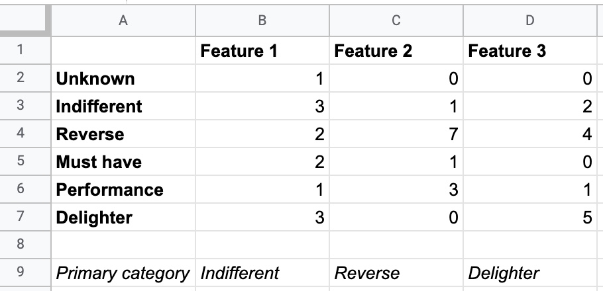Click the Feature 3 header cell
Screen dimensions: 603x291
click(530, 51)
